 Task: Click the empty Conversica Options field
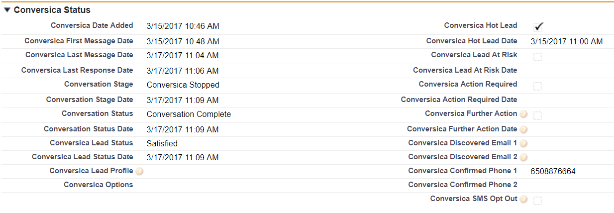click(x=224, y=185)
